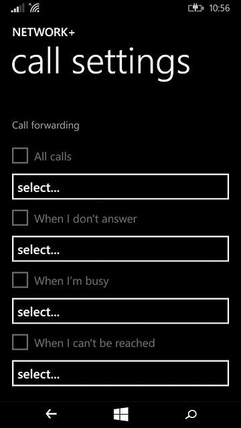Tap the All calls label text
Image resolution: width=241 pixels, height=428 pixels.
click(53, 156)
